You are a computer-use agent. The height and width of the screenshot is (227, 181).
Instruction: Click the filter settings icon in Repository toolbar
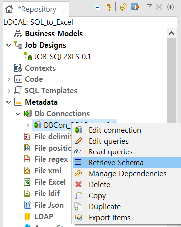pos(135,7)
